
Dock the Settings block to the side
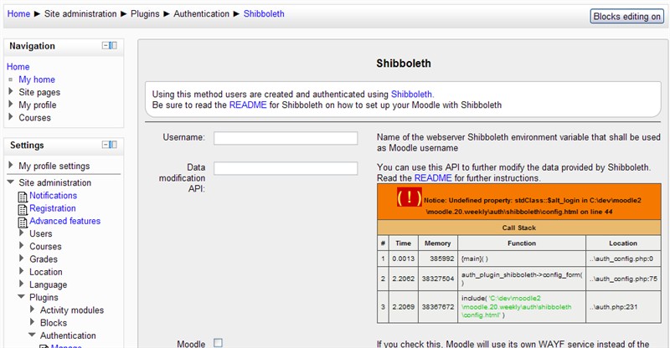[x=113, y=145]
